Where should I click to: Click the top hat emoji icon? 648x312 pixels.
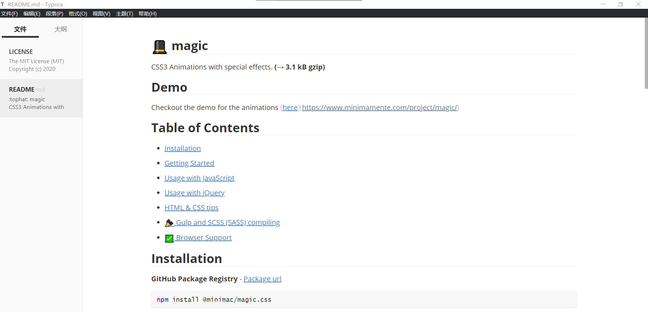pyautogui.click(x=160, y=47)
